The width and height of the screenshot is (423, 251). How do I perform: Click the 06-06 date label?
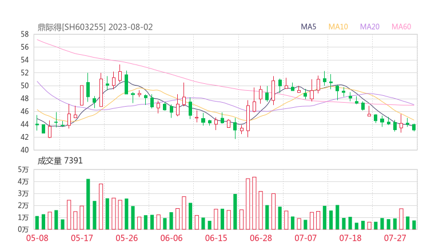171,238
